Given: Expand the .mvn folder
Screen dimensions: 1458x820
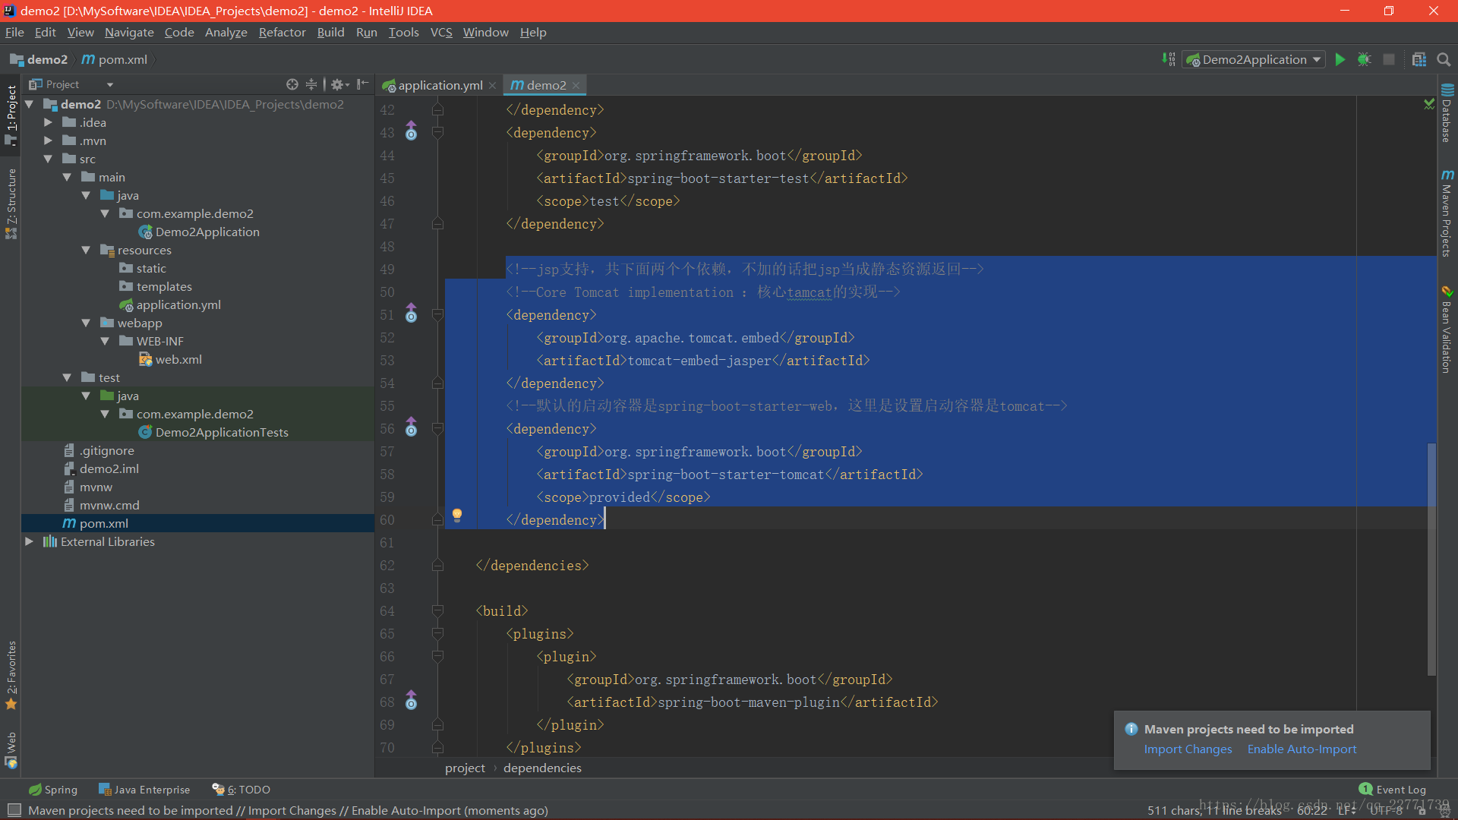Looking at the screenshot, I should click(48, 140).
